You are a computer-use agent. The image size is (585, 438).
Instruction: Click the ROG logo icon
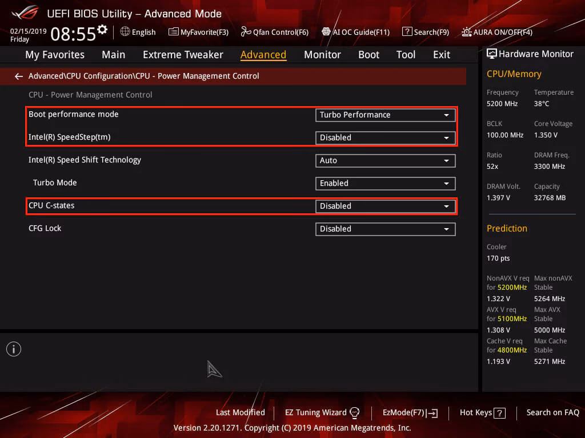(25, 13)
